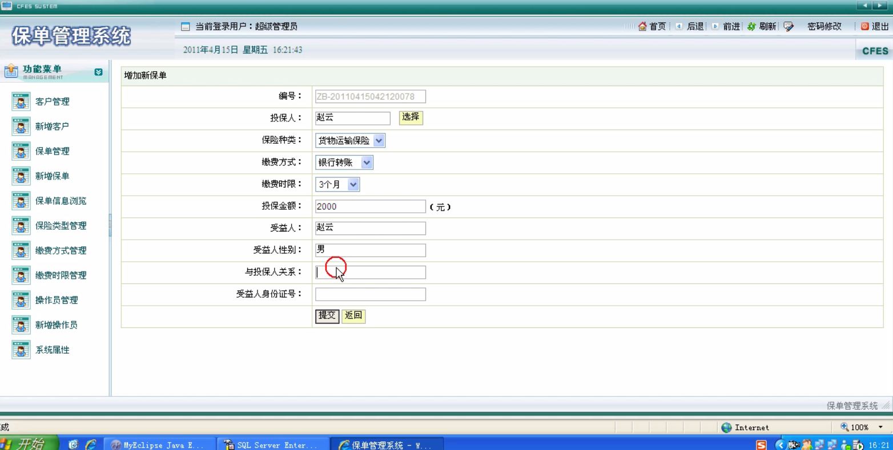
Task: Click the 保险类型管理 sidebar icon
Action: coord(21,226)
